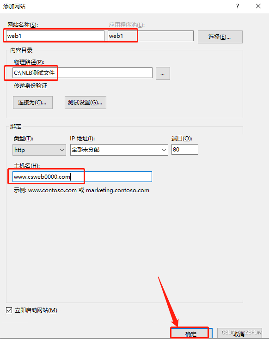Toggle the 立即启动网站(M) checkbox
This screenshot has width=269, height=339.
9,310
